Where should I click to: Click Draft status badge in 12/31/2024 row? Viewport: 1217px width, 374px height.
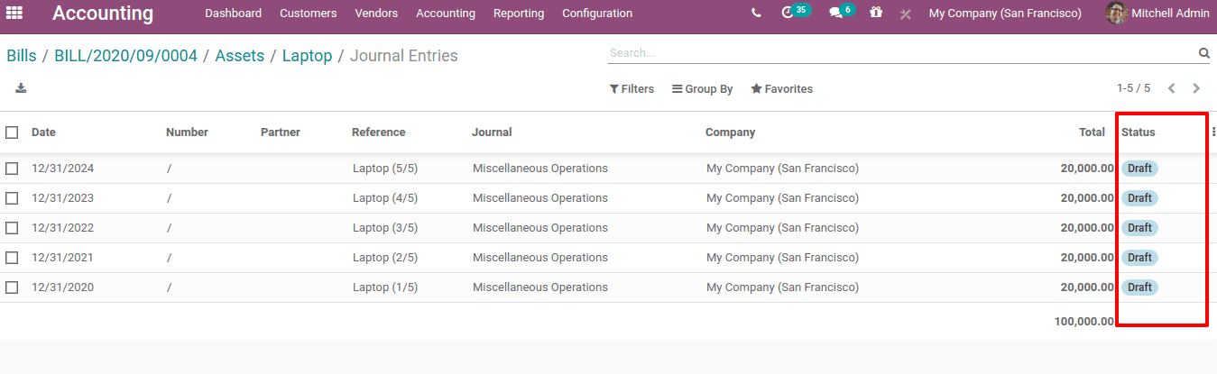point(1139,169)
